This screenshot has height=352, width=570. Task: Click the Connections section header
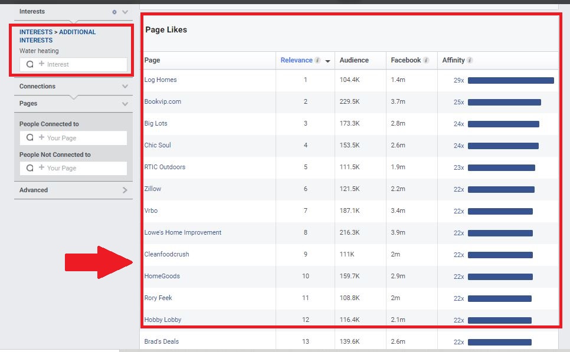tap(37, 87)
